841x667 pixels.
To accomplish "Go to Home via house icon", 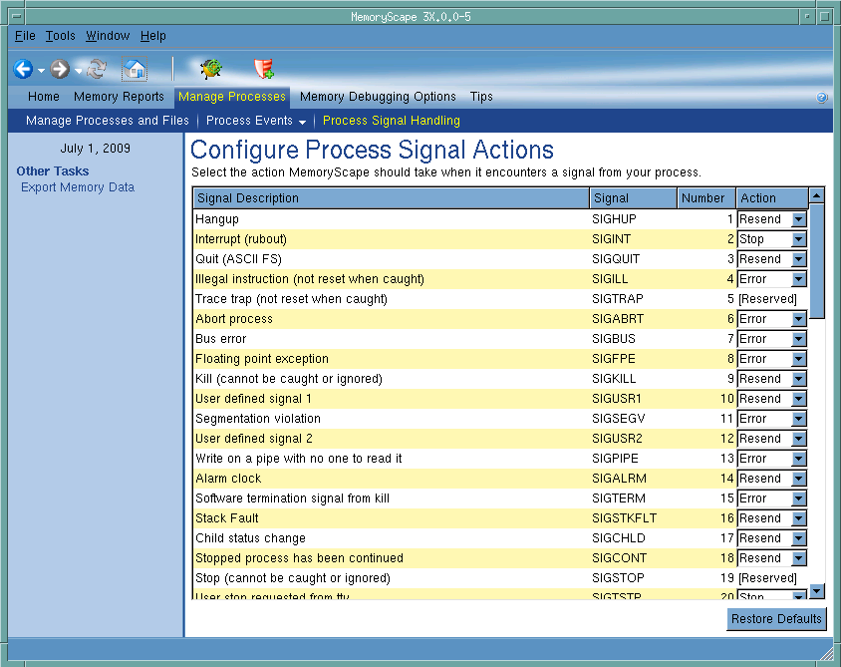I will 135,70.
